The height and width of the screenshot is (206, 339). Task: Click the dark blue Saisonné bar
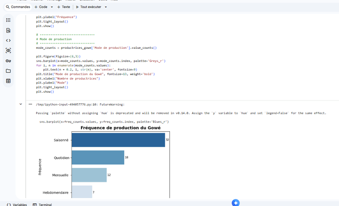(x=118, y=140)
